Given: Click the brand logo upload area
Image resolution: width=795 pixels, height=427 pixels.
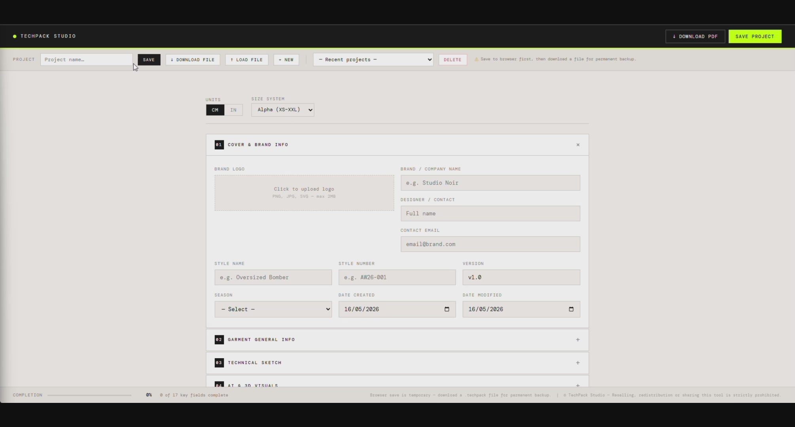Looking at the screenshot, I should 304,193.
